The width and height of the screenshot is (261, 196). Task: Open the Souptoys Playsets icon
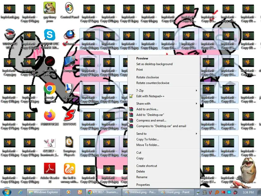69,146
